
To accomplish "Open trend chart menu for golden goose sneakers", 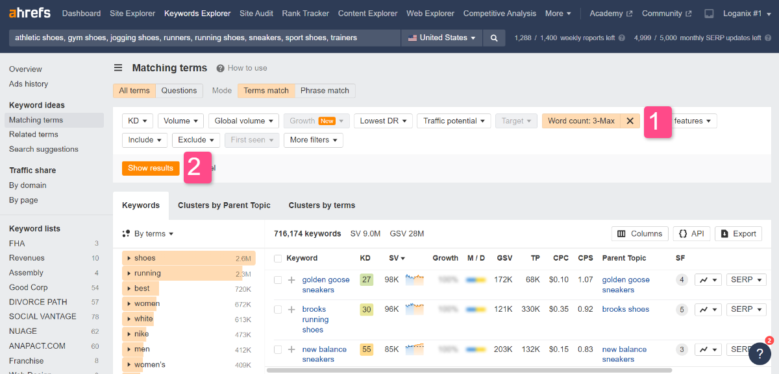I will 708,280.
